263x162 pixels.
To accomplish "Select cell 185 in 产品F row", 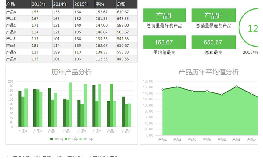I will click(x=41, y=45).
